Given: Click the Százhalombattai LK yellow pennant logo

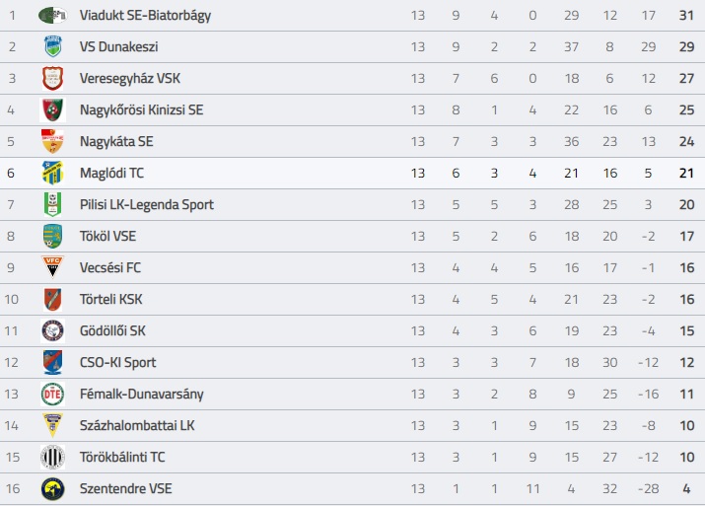Looking at the screenshot, I should coord(52,425).
